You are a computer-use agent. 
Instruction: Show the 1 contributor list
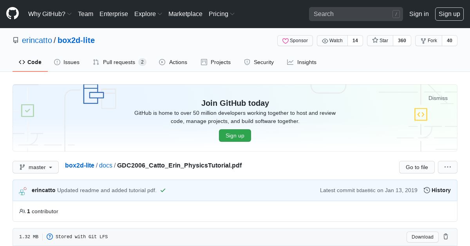39,211
